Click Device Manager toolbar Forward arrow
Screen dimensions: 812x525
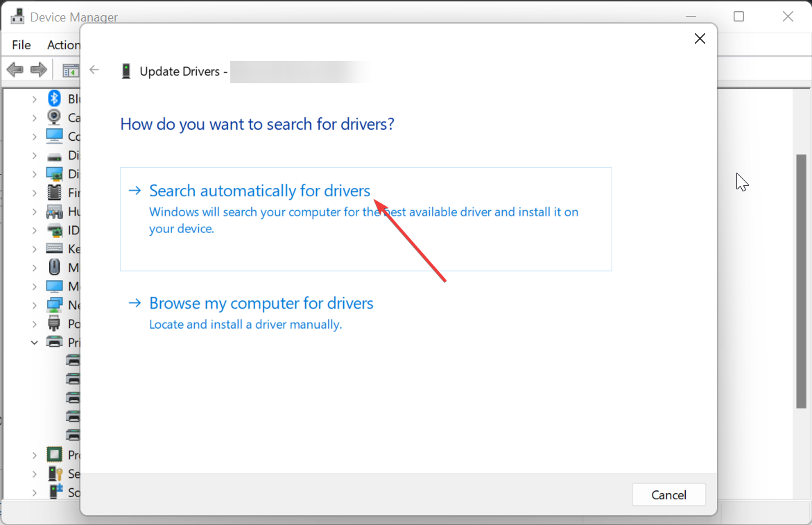tap(39, 69)
